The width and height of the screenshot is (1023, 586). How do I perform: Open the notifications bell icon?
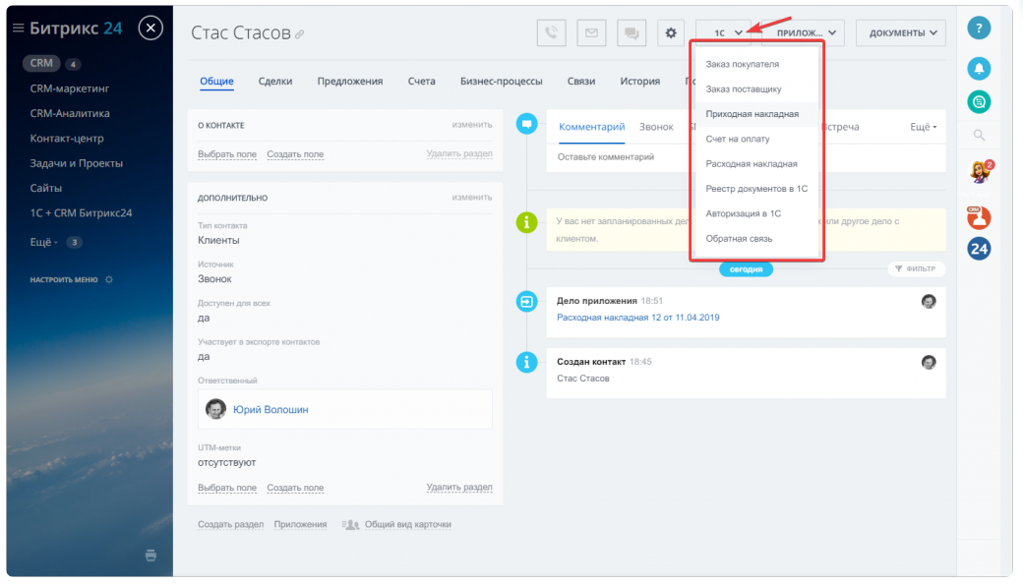click(x=979, y=69)
